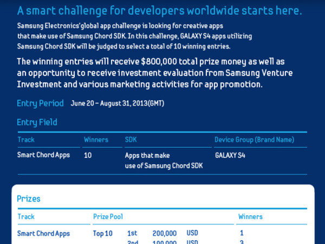Click the "Top 10" prize label

102,234
